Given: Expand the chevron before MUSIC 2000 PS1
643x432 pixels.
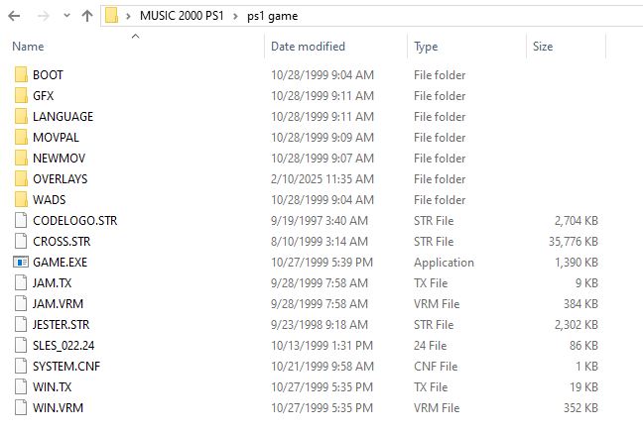Looking at the screenshot, I should 129,16.
